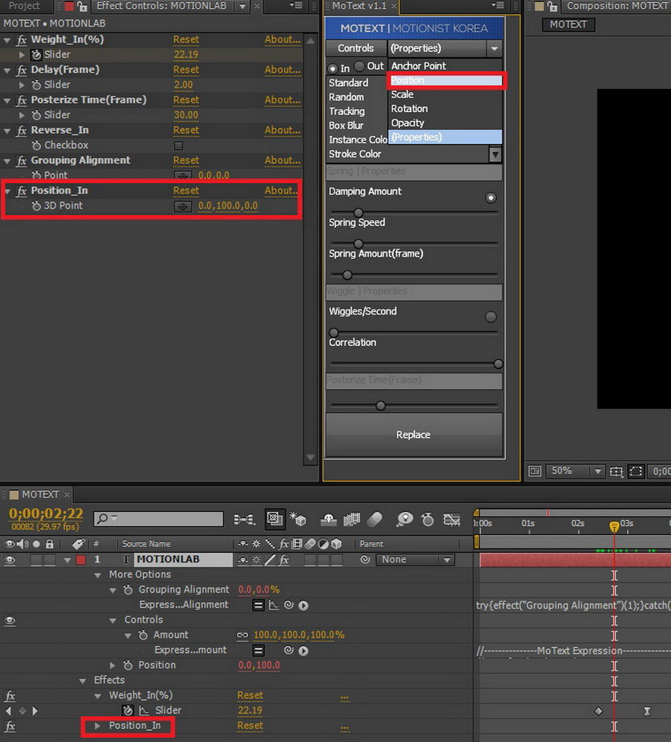Toggle Weight_In(%) effect fx switch in timeline
The height and width of the screenshot is (742, 671).
(x=10, y=696)
